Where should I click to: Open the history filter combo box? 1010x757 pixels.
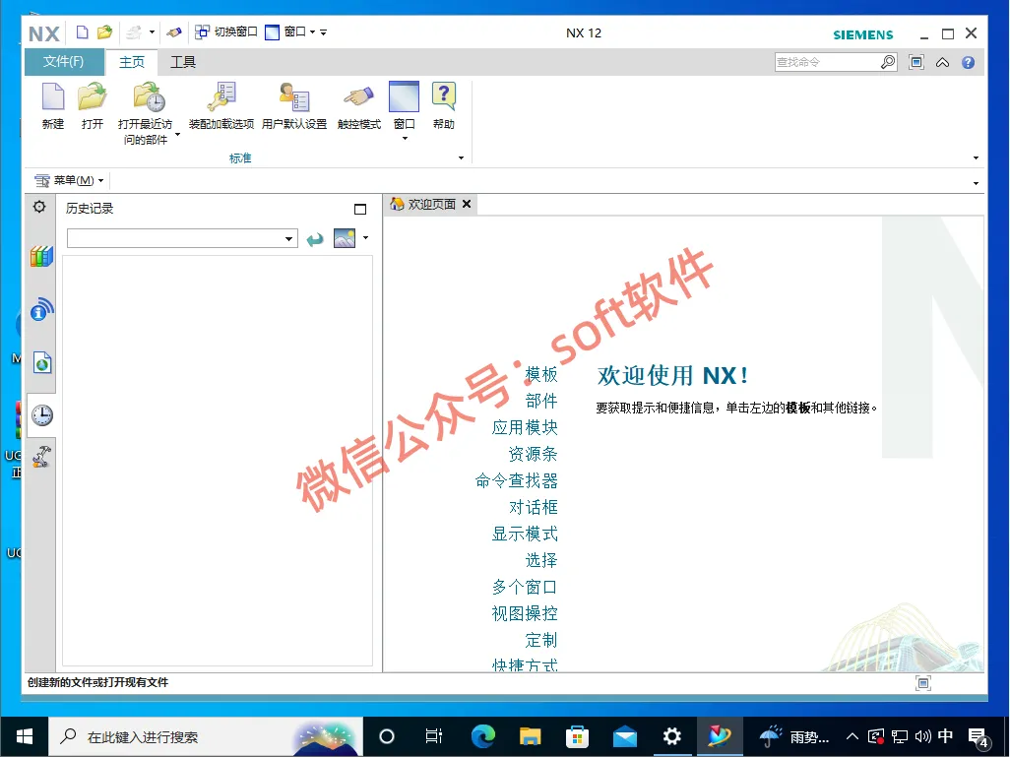[182, 238]
